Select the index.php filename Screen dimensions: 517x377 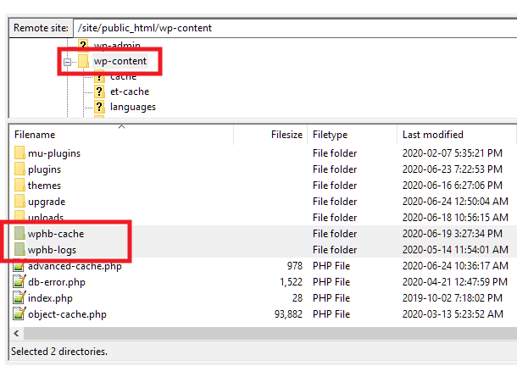50,298
